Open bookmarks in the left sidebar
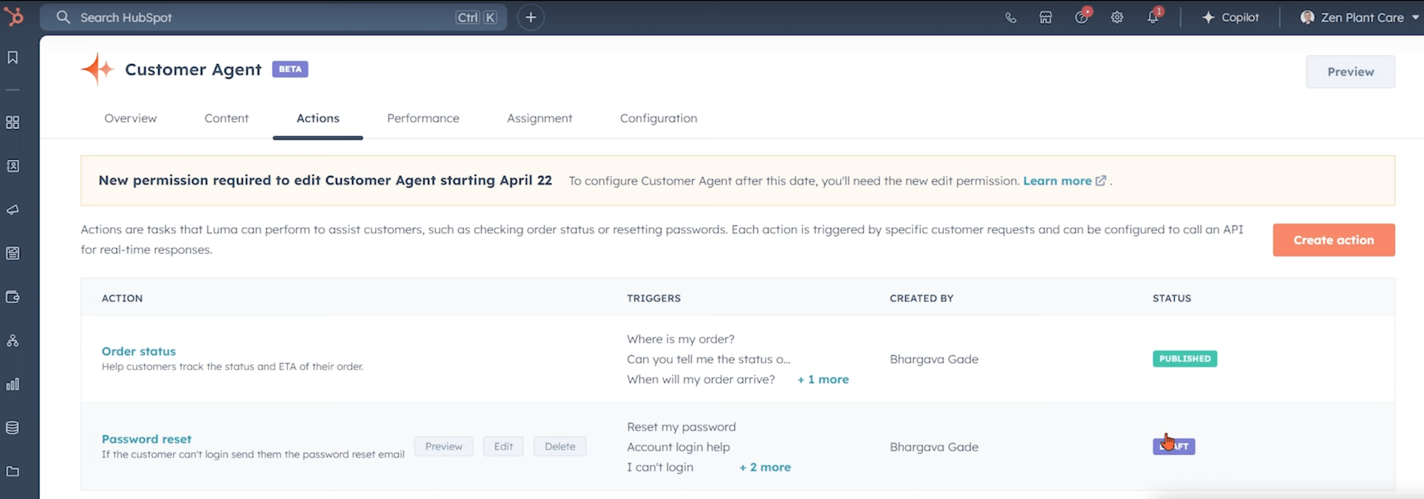Viewport: 1424px width, 499px height. click(13, 58)
